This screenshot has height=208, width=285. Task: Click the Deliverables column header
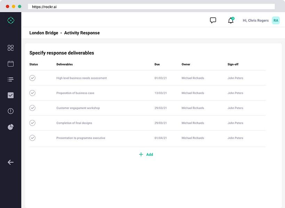[x=65, y=64]
